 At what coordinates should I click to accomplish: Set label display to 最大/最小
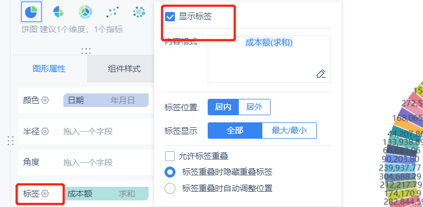(289, 131)
